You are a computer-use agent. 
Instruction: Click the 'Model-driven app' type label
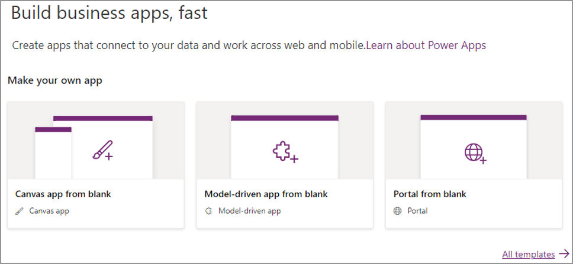250,211
